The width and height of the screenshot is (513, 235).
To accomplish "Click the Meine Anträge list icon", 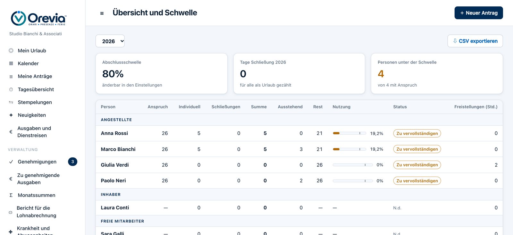I will click(11, 77).
